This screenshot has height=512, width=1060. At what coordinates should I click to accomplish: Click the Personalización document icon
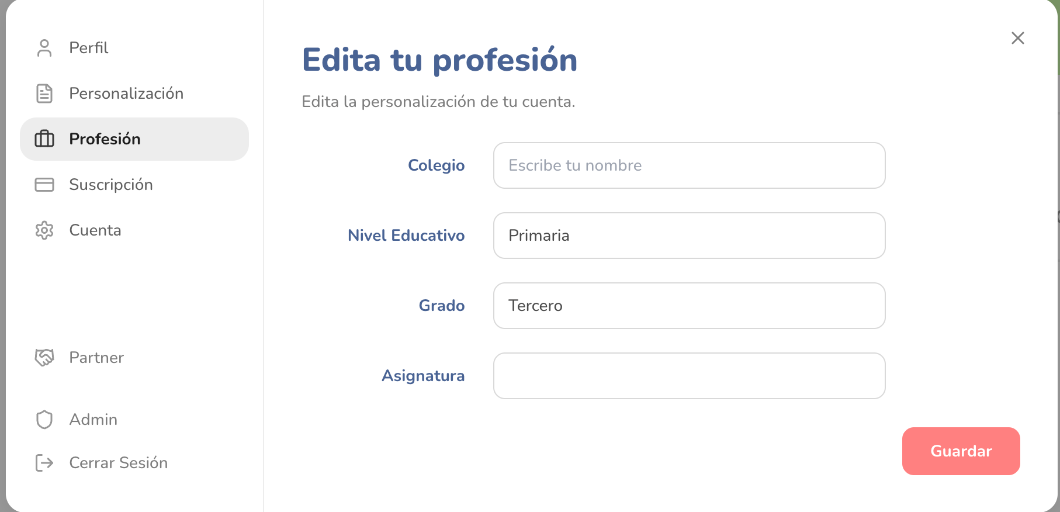(44, 94)
